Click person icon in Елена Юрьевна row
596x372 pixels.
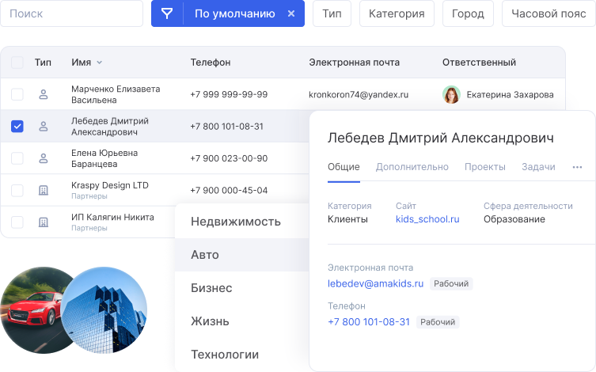click(44, 158)
